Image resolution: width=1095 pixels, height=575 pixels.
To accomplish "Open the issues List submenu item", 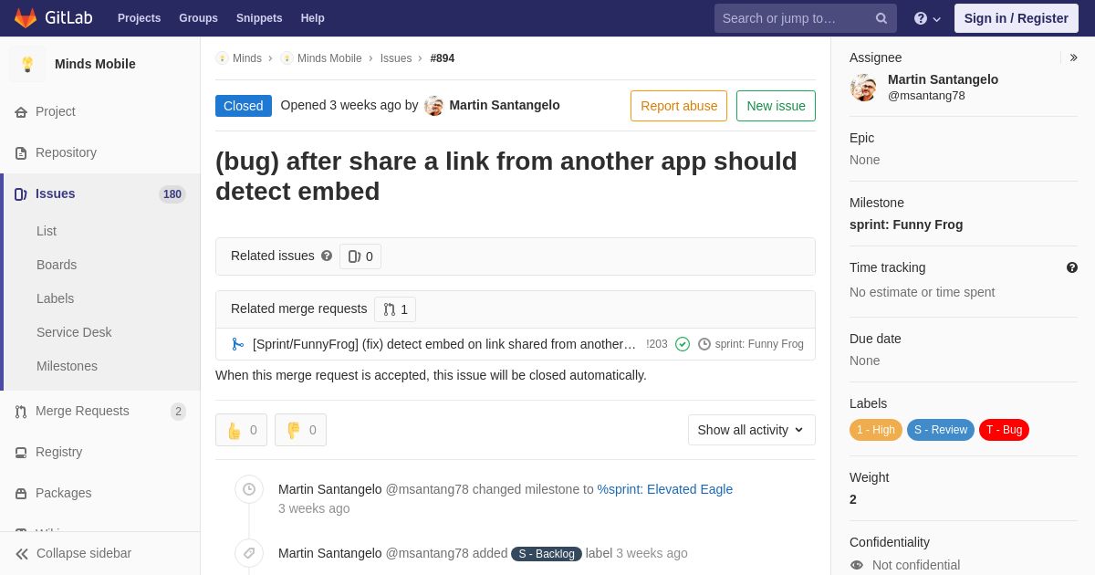I will 47,231.
